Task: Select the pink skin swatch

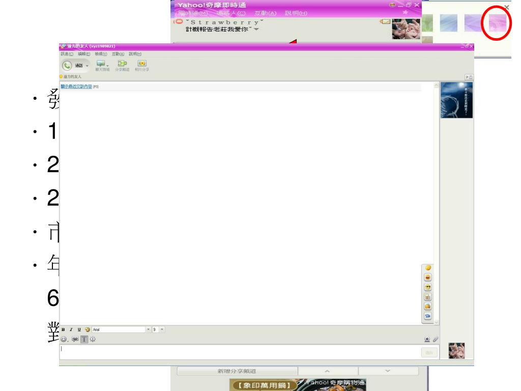Action: click(498, 23)
